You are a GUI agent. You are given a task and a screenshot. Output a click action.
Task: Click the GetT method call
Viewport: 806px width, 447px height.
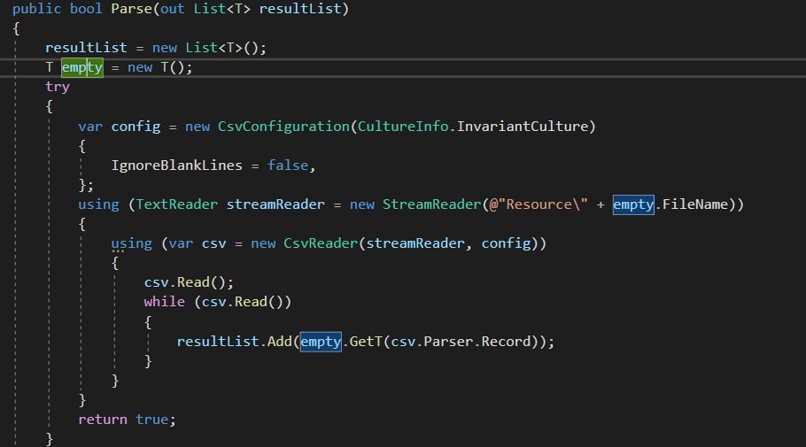[366, 342]
